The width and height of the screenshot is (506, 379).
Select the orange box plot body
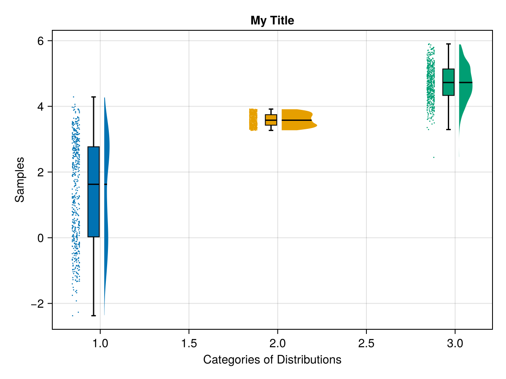click(x=271, y=120)
